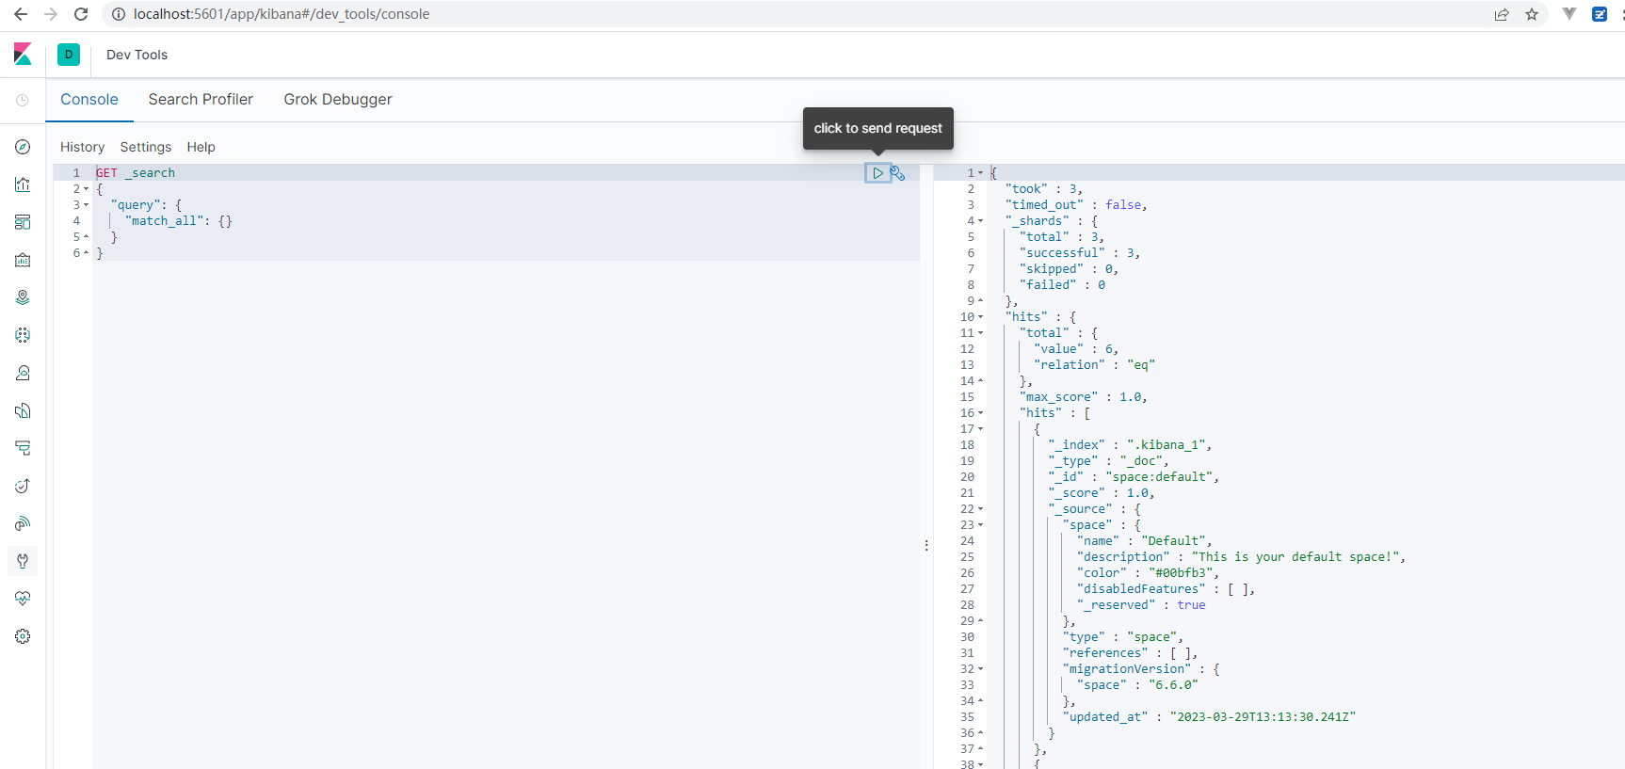Viewport: 1625px width, 769px height.
Task: Open Management gear icon in the sidebar
Action: point(23,636)
